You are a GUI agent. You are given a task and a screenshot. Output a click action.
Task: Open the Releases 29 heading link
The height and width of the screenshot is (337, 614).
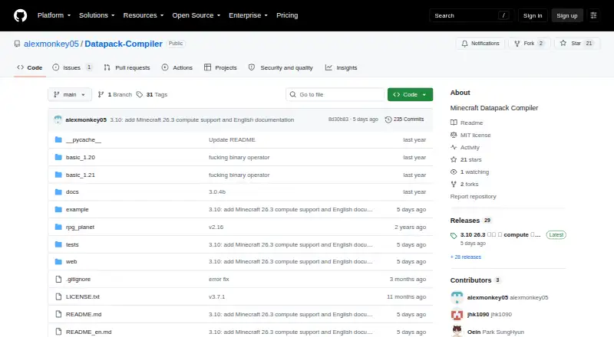(x=470, y=221)
